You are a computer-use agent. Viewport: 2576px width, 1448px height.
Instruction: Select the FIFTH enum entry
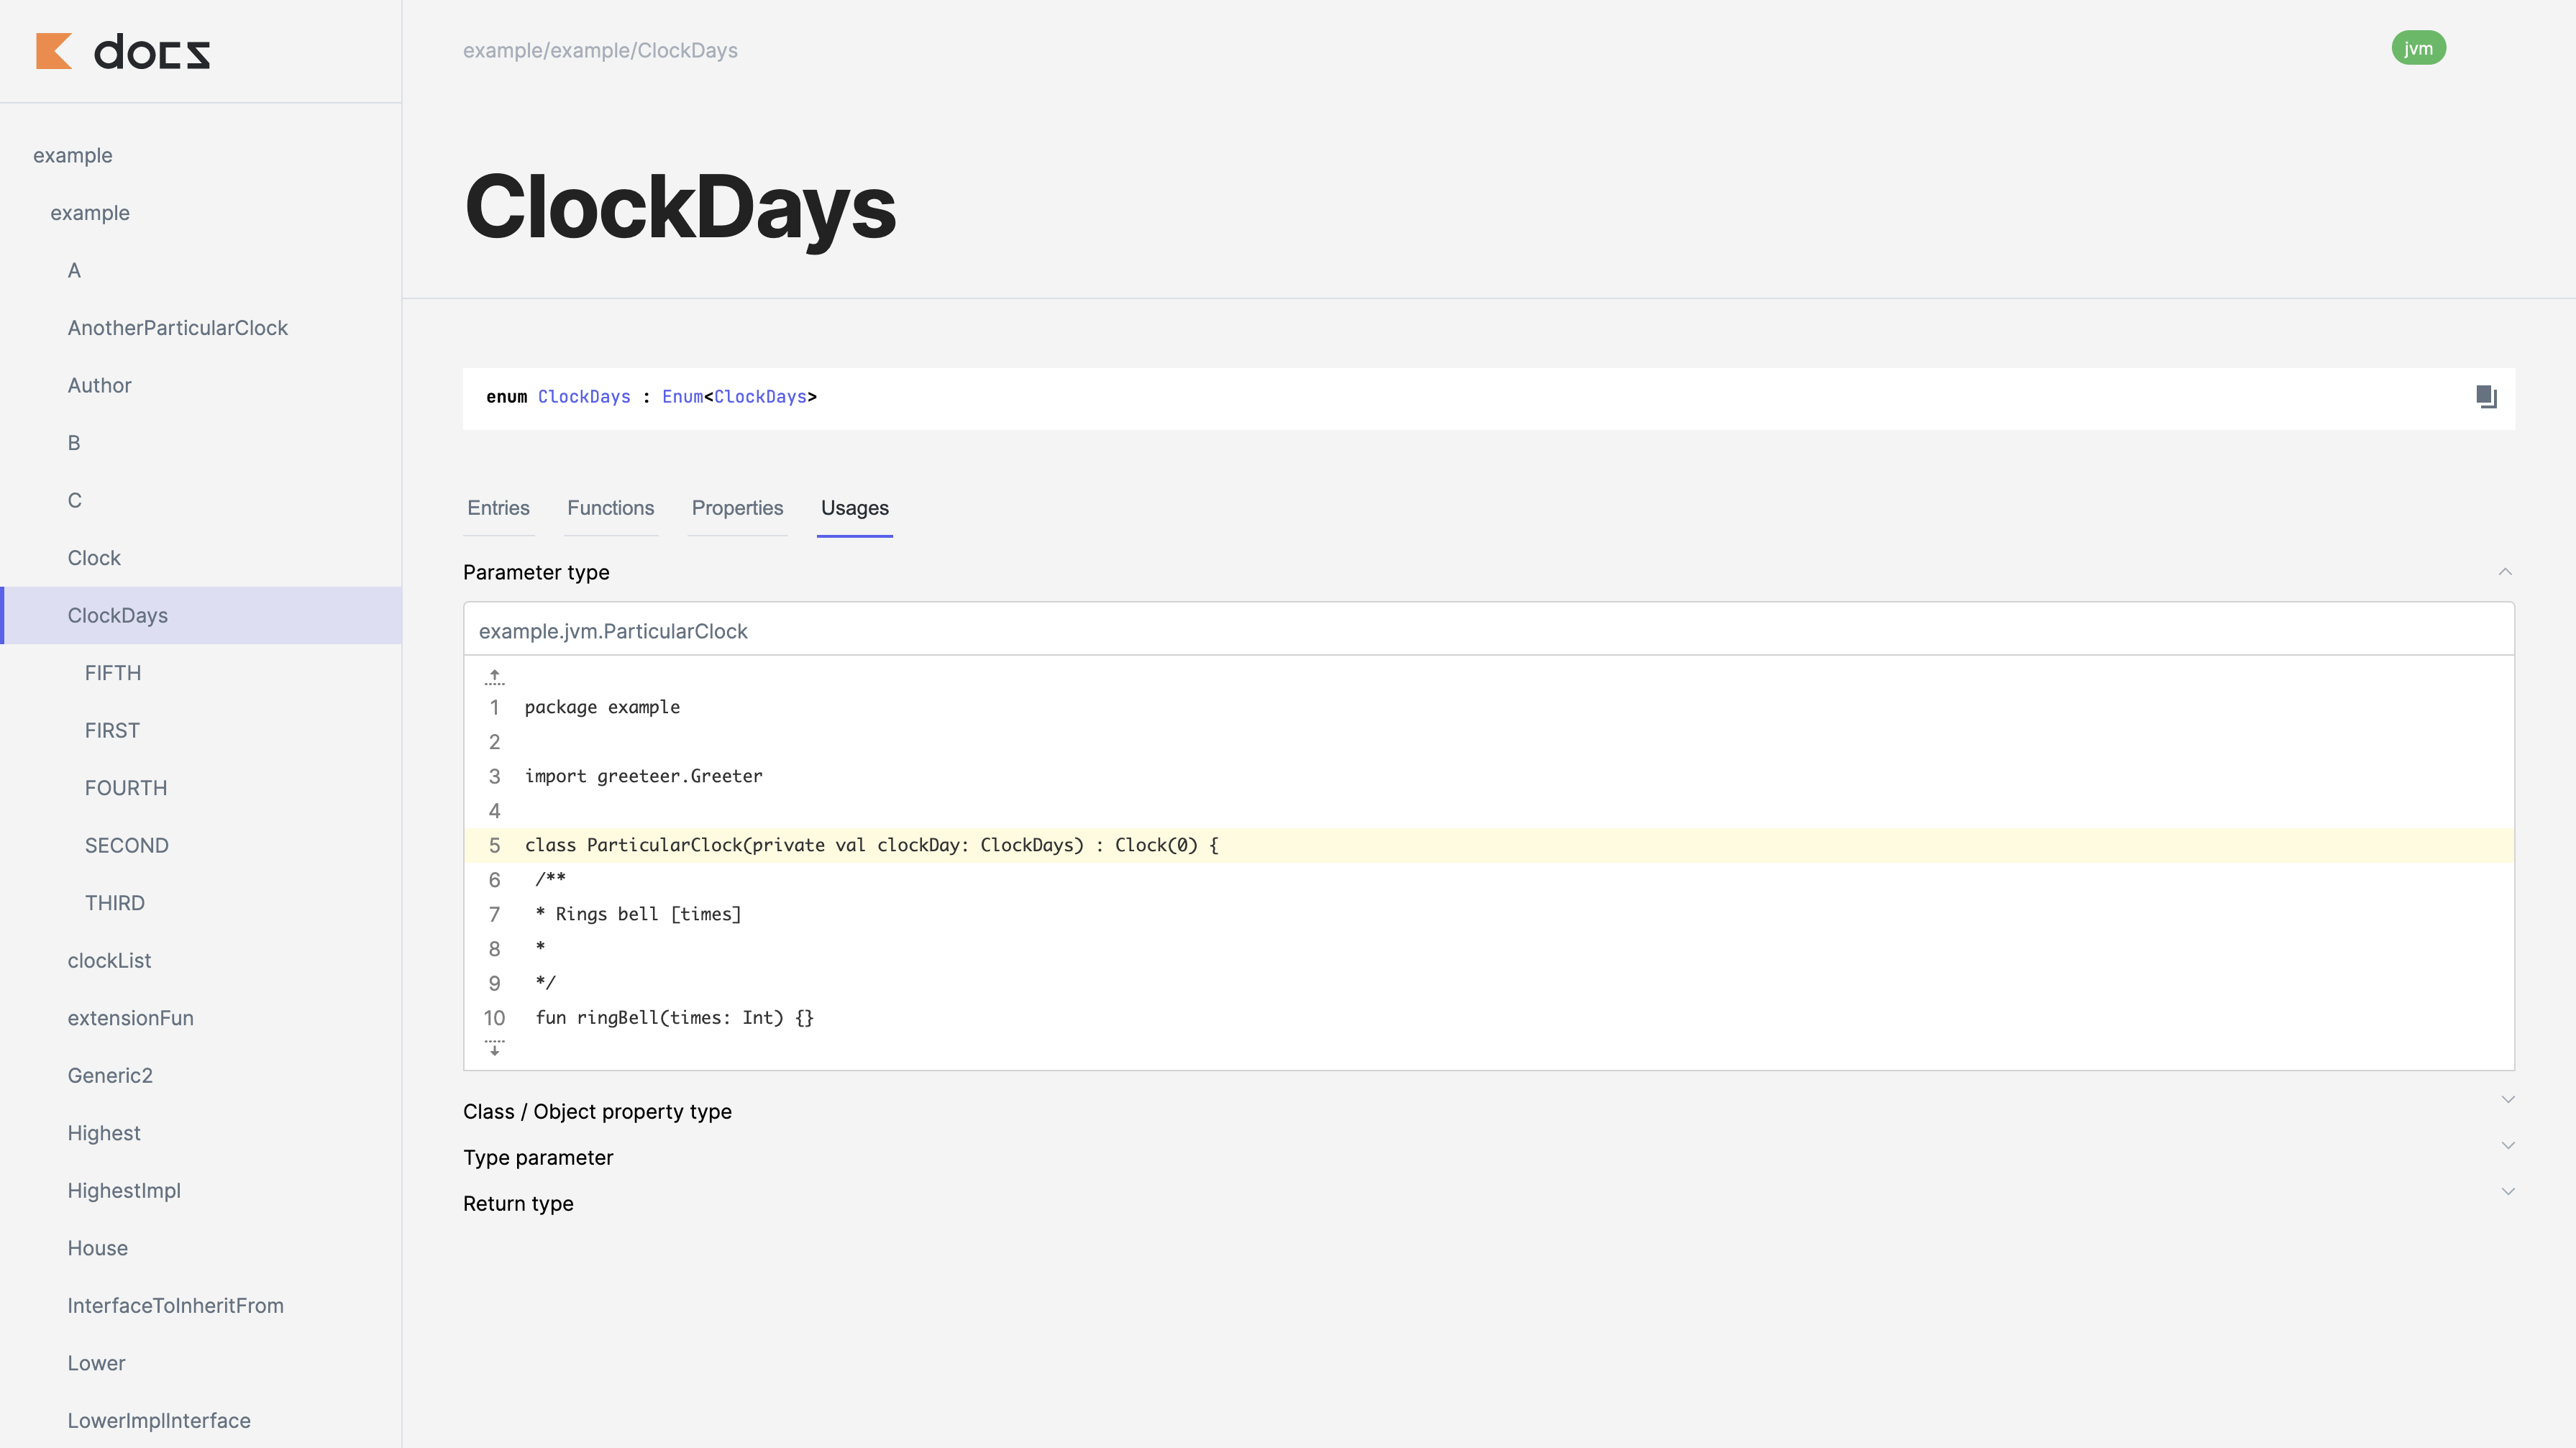point(113,673)
